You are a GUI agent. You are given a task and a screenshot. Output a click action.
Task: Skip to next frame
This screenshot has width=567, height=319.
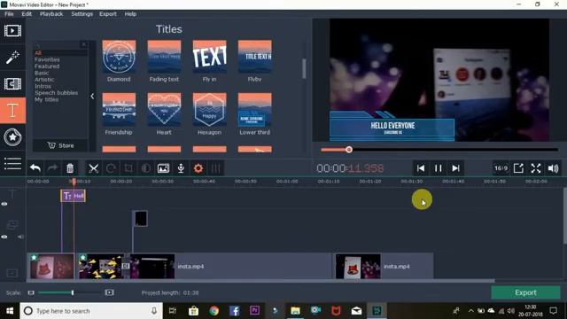pos(455,168)
